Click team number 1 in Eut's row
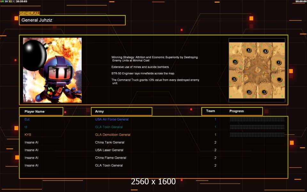307x192 pixels. click(x=215, y=119)
